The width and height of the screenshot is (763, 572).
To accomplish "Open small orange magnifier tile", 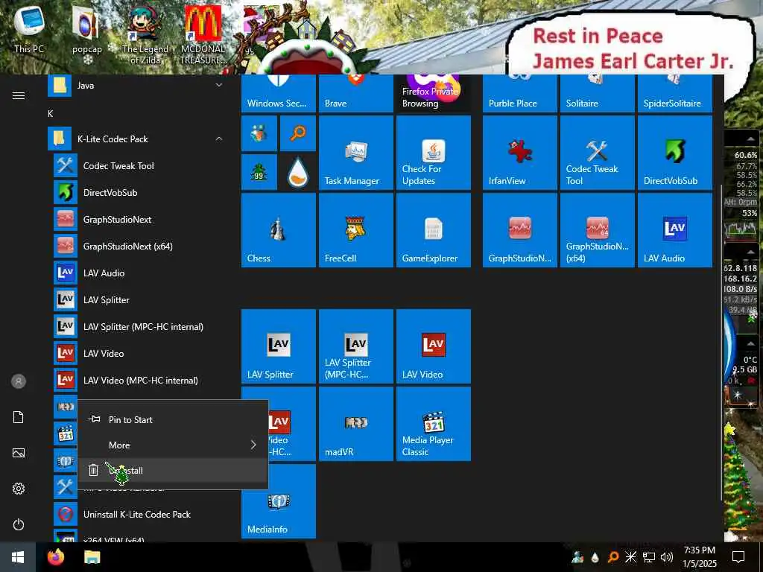I will click(x=298, y=133).
